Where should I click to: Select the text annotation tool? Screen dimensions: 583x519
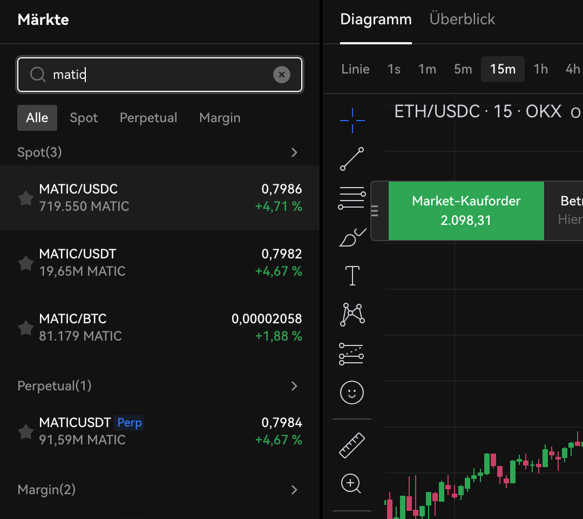click(352, 276)
